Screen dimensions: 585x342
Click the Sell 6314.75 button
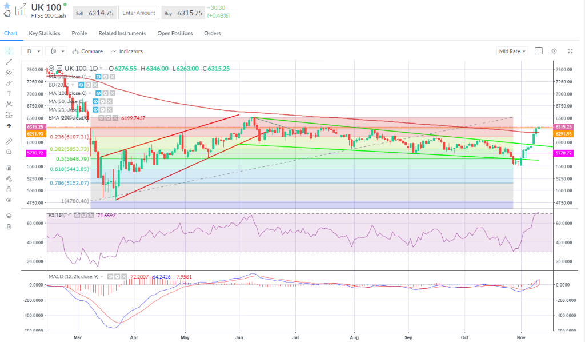pos(95,13)
